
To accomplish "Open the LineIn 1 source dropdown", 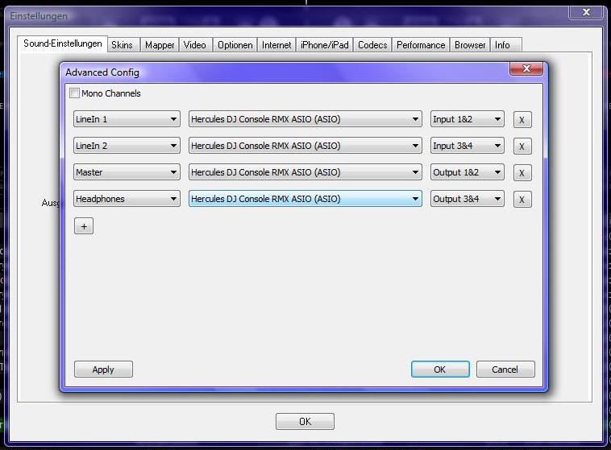I will 127,119.
